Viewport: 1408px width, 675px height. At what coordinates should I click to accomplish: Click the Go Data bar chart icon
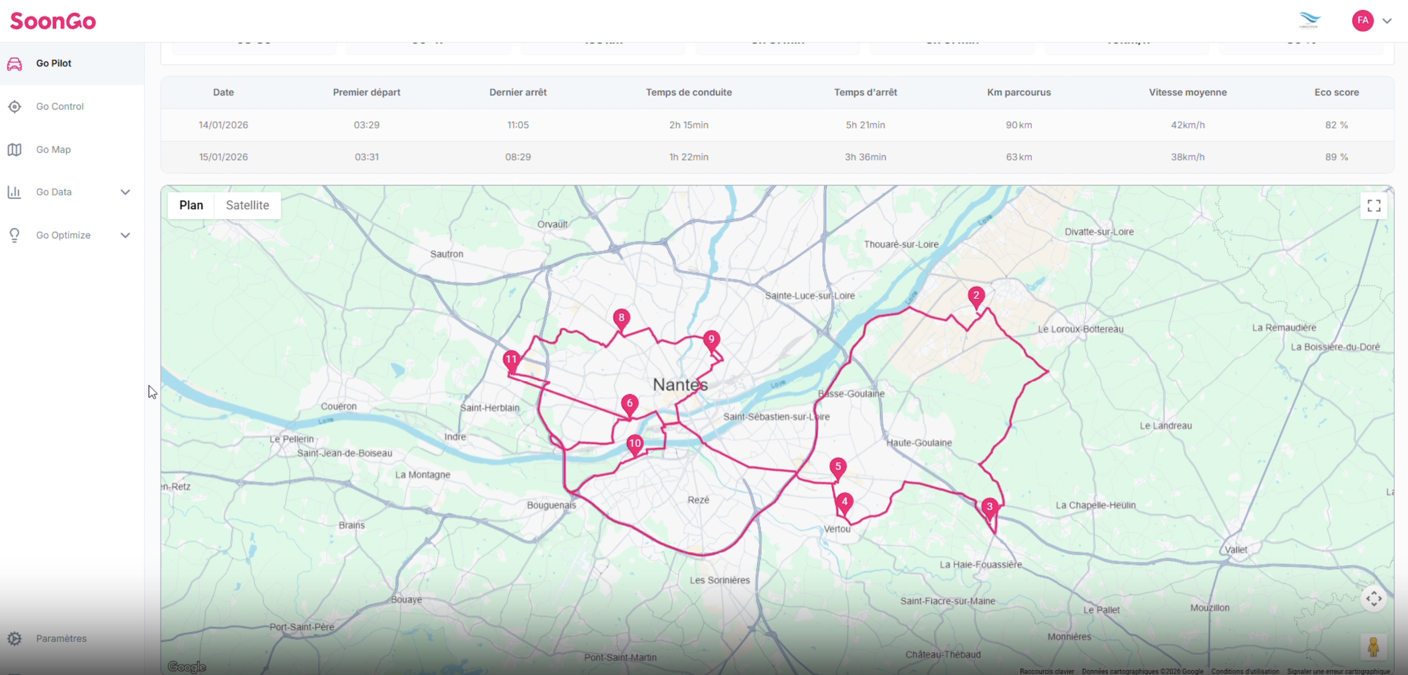(15, 192)
